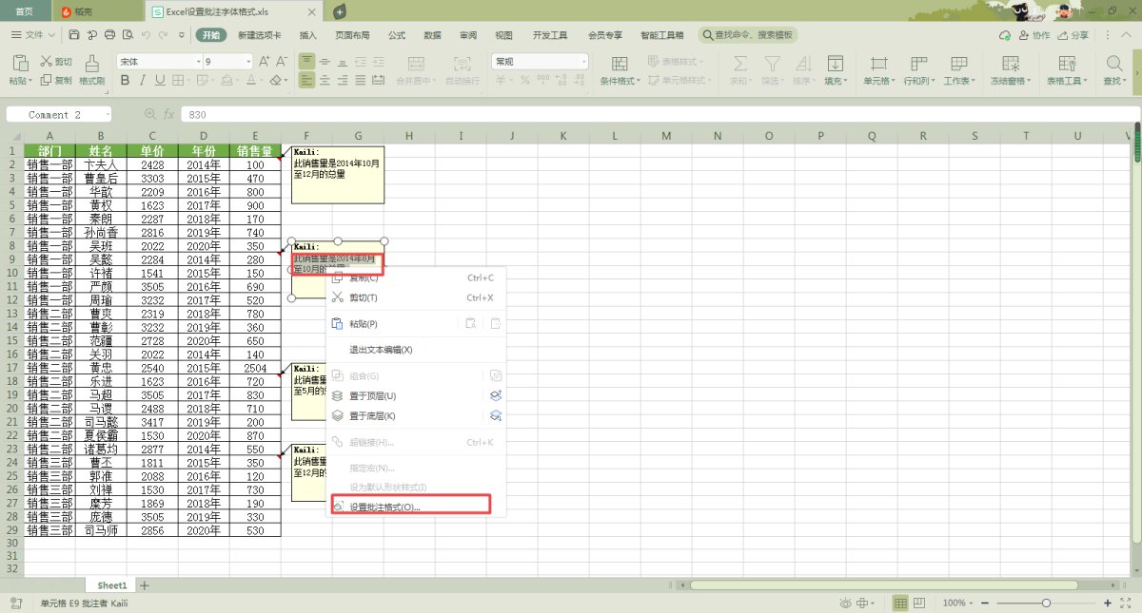Toggle the top align button
Viewport: 1142px width, 613px height.
coord(306,62)
